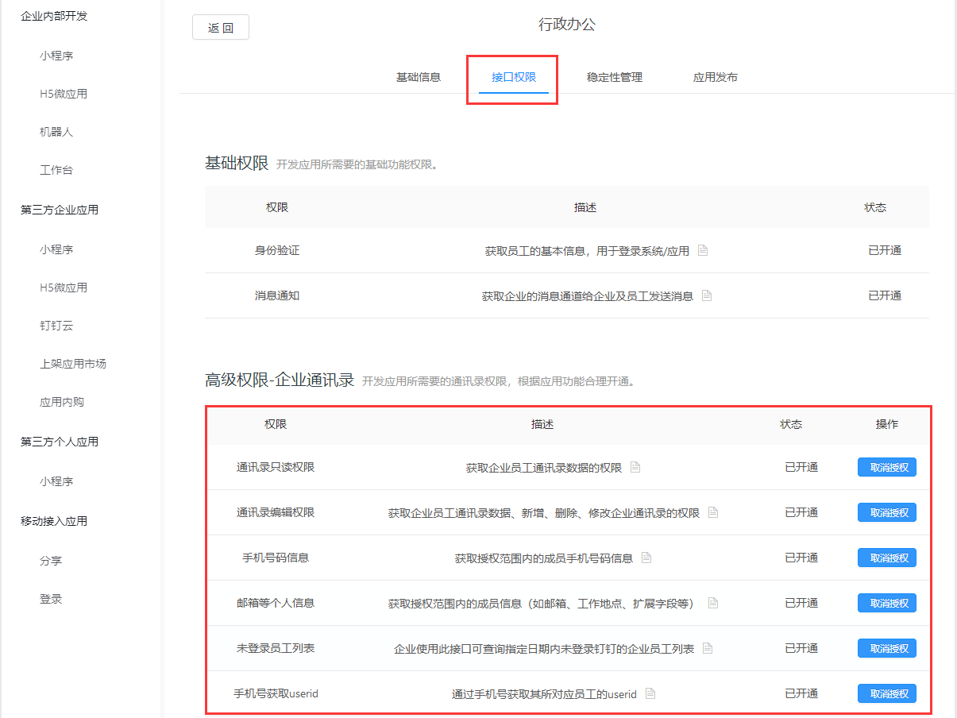Switch to the 基础信息 tab
The height and width of the screenshot is (718, 957).
click(x=419, y=77)
